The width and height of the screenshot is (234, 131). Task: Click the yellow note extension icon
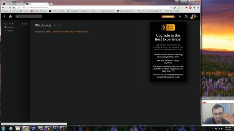(182, 7)
